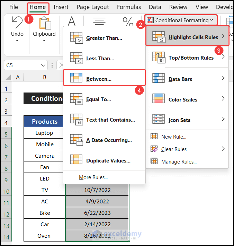Choose Text that Contains... entry
Screen dimensions: 234x246
pyautogui.click(x=104, y=120)
